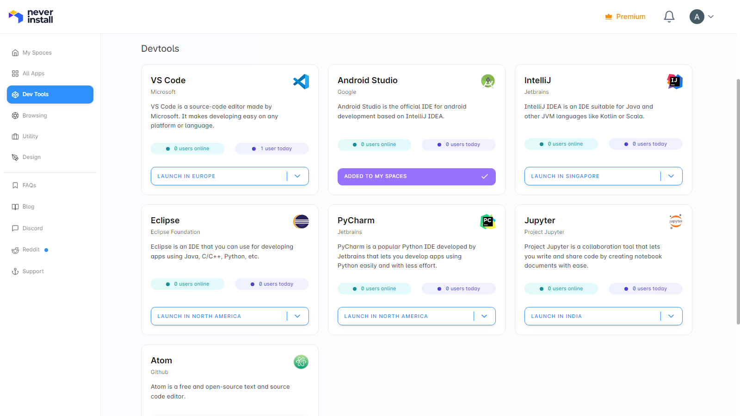Image resolution: width=740 pixels, height=416 pixels.
Task: Click the IntelliJ app icon
Action: point(675,82)
